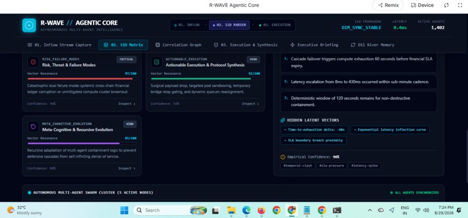Click the Device button

tap(422, 5)
